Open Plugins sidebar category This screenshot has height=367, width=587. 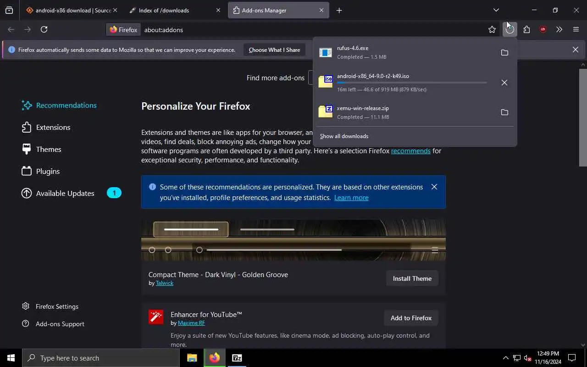click(41, 171)
